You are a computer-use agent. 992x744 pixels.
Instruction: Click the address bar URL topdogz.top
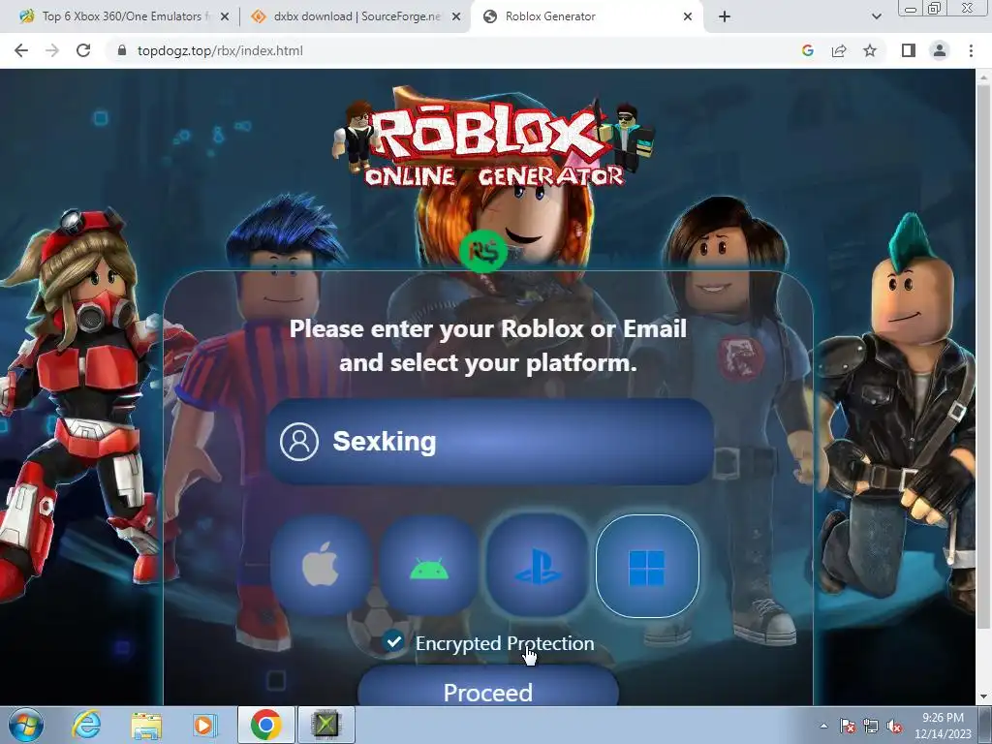click(x=220, y=50)
